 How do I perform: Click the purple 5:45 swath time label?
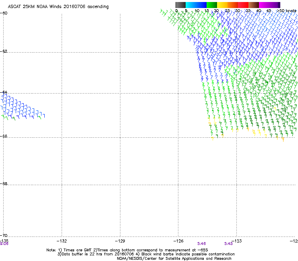[x=228, y=244]
